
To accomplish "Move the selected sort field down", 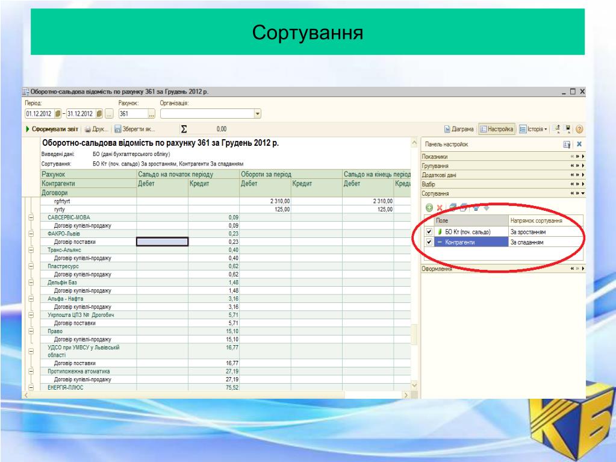I will (x=487, y=208).
